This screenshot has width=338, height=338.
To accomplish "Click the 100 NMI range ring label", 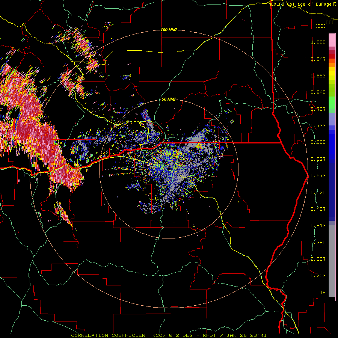I will [169, 30].
